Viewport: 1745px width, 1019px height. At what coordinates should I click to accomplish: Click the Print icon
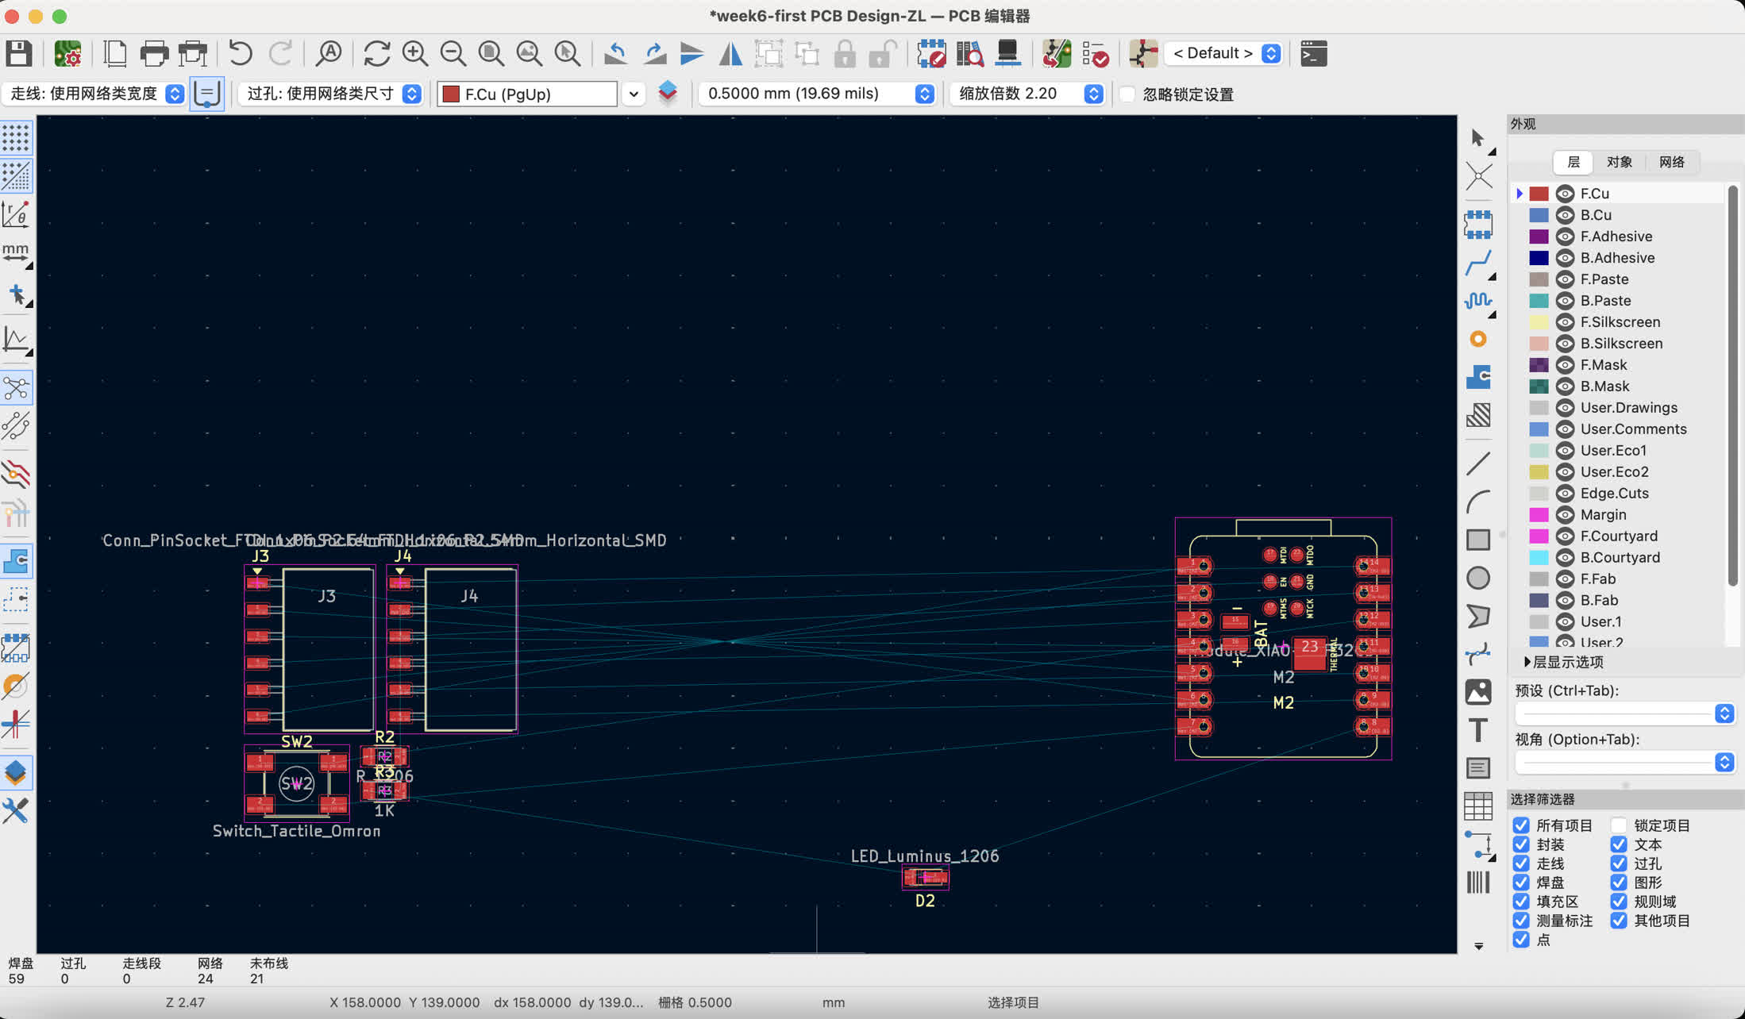tap(154, 54)
